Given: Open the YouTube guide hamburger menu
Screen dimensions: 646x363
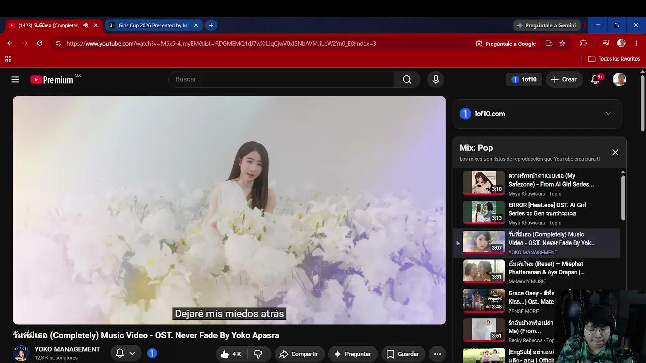Looking at the screenshot, I should [x=15, y=79].
